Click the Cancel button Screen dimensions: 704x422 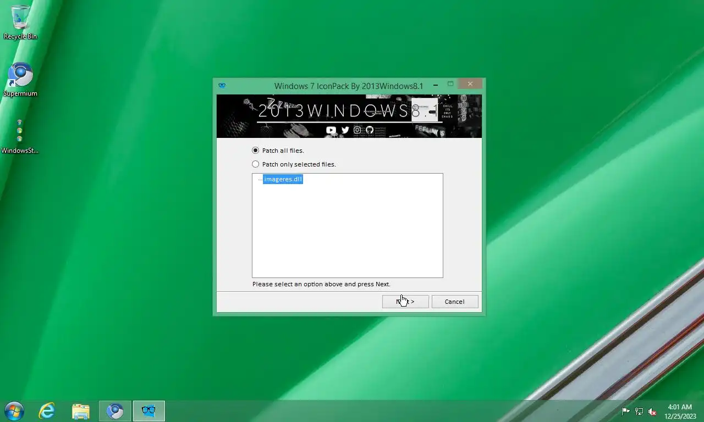point(455,302)
